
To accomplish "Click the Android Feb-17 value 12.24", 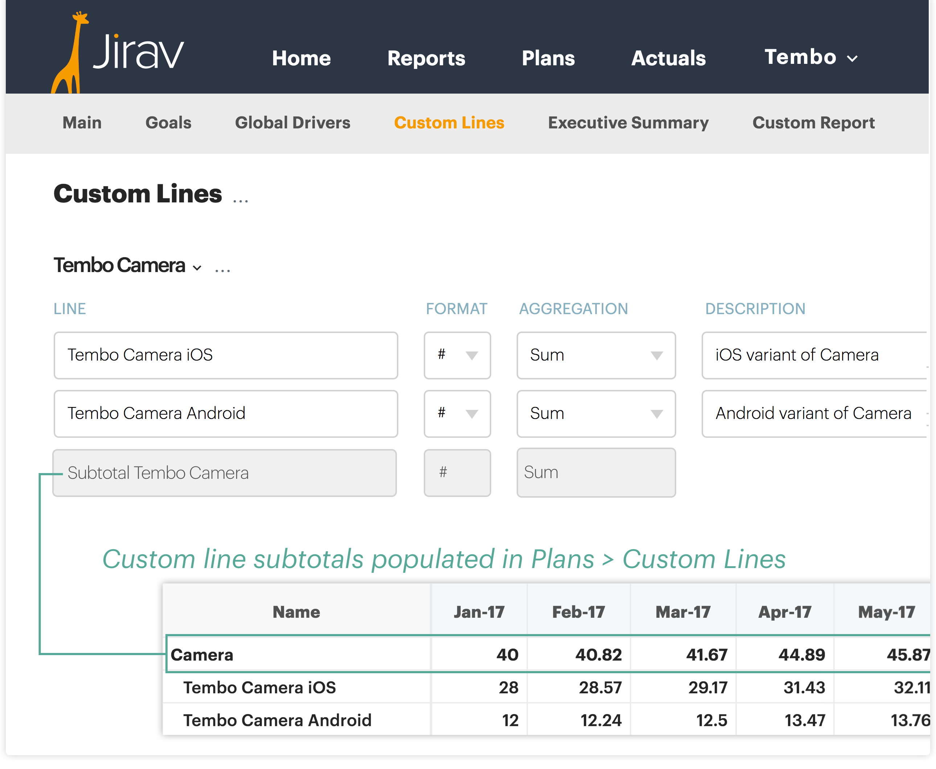I will [x=601, y=720].
